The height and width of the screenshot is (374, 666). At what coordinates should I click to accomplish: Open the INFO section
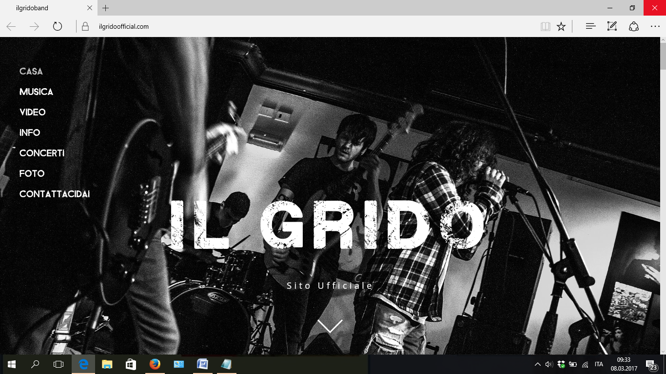30,132
